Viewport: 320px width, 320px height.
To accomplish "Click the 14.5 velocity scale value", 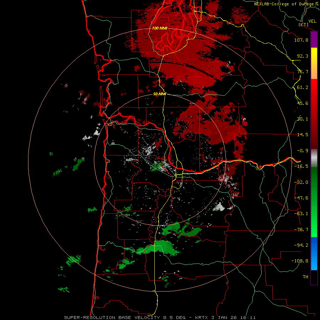I will coord(303,135).
